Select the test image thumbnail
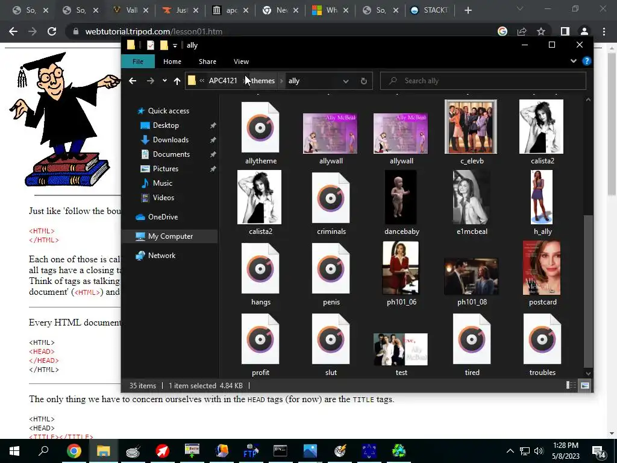 pyautogui.click(x=401, y=349)
